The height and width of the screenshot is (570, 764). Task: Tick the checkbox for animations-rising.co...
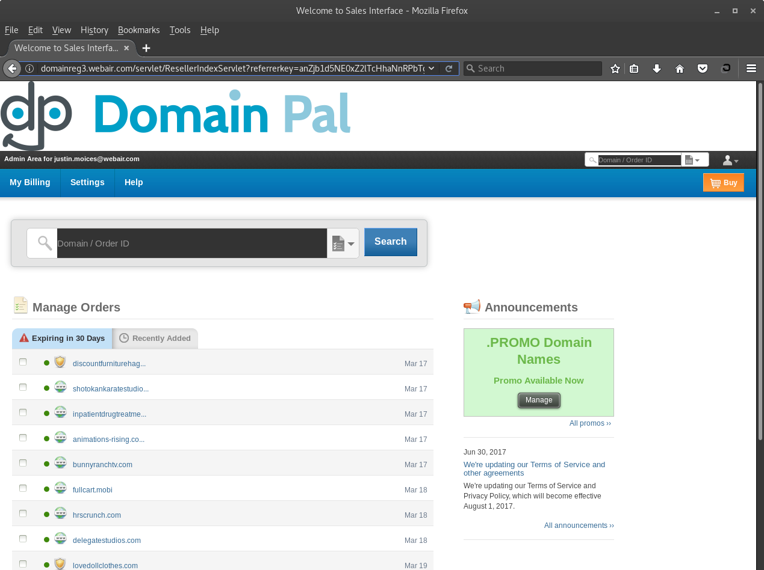click(23, 438)
